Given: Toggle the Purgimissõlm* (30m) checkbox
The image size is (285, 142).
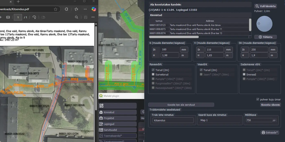Looking at the screenshot, I should click(153, 83).
